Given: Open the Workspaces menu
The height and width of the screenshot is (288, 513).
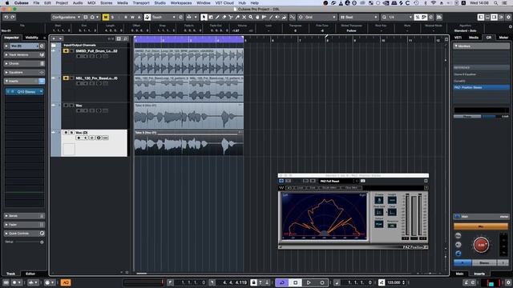Looking at the screenshot, I should tap(181, 2).
